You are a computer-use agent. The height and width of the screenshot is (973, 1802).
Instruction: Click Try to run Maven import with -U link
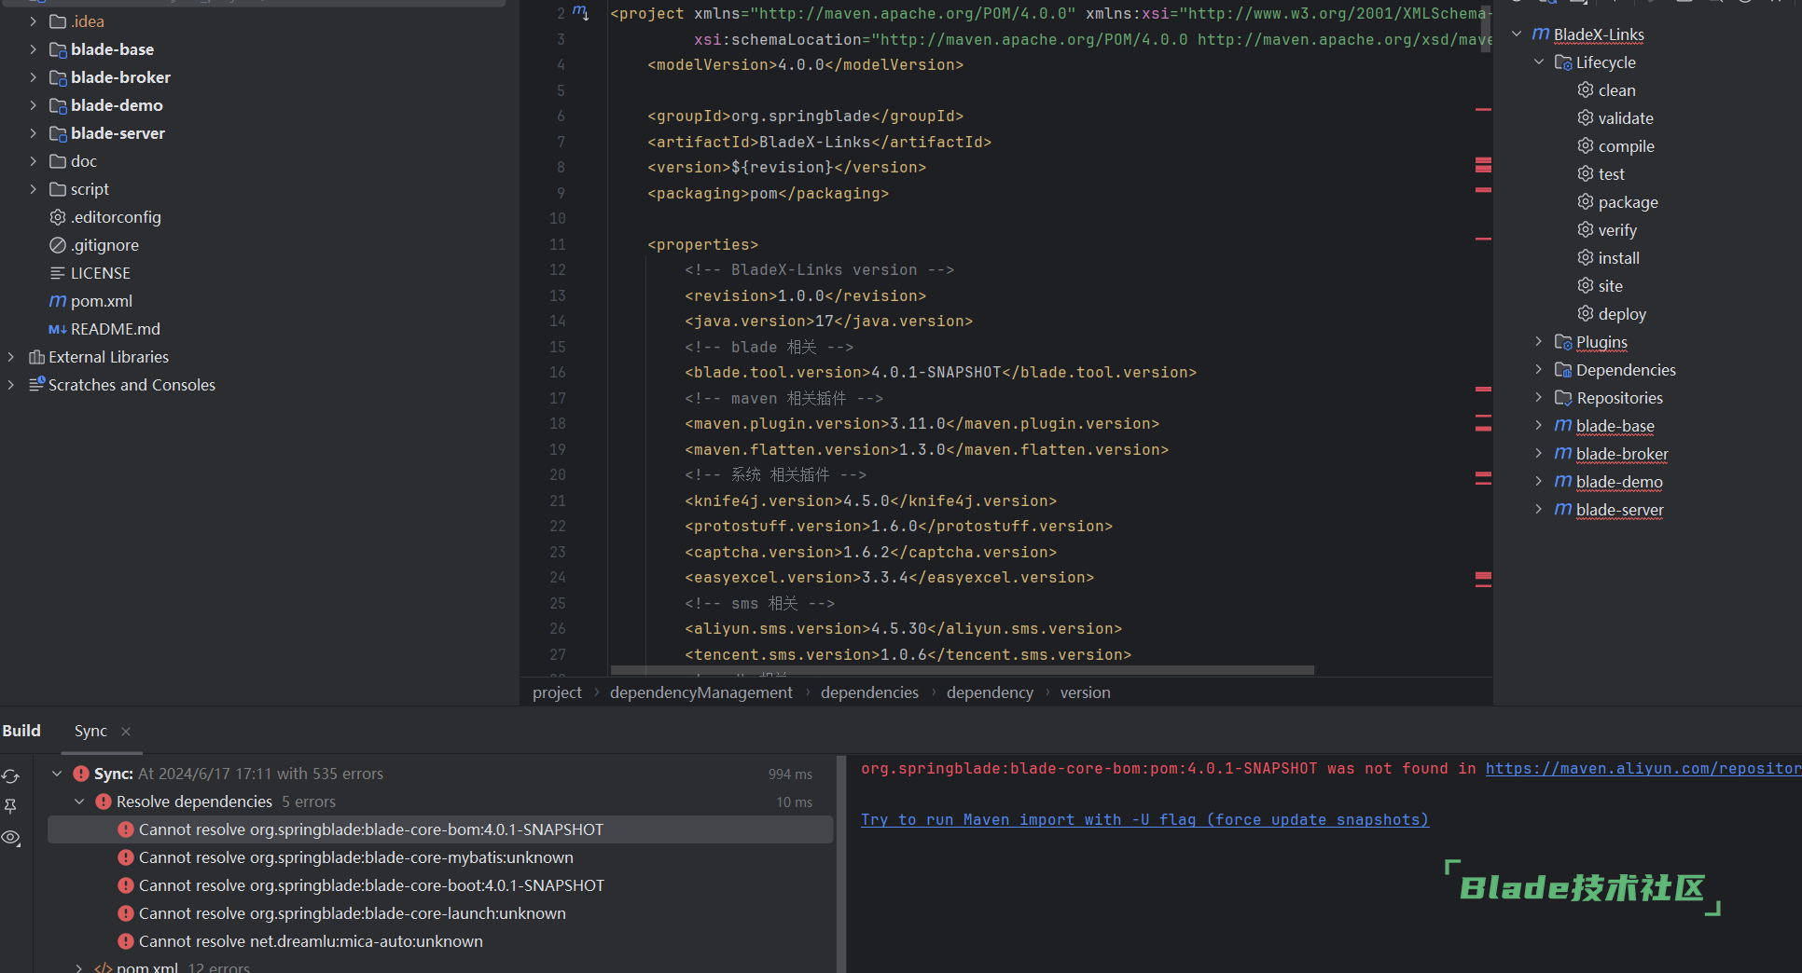[x=1144, y=820]
